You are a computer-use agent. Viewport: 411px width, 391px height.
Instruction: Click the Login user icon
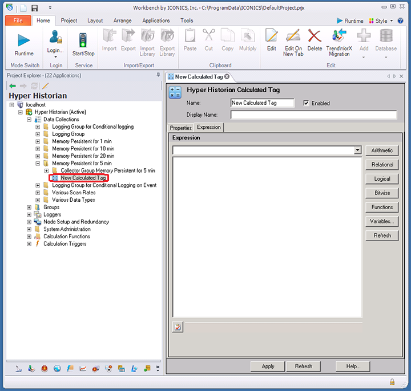pyautogui.click(x=56, y=38)
